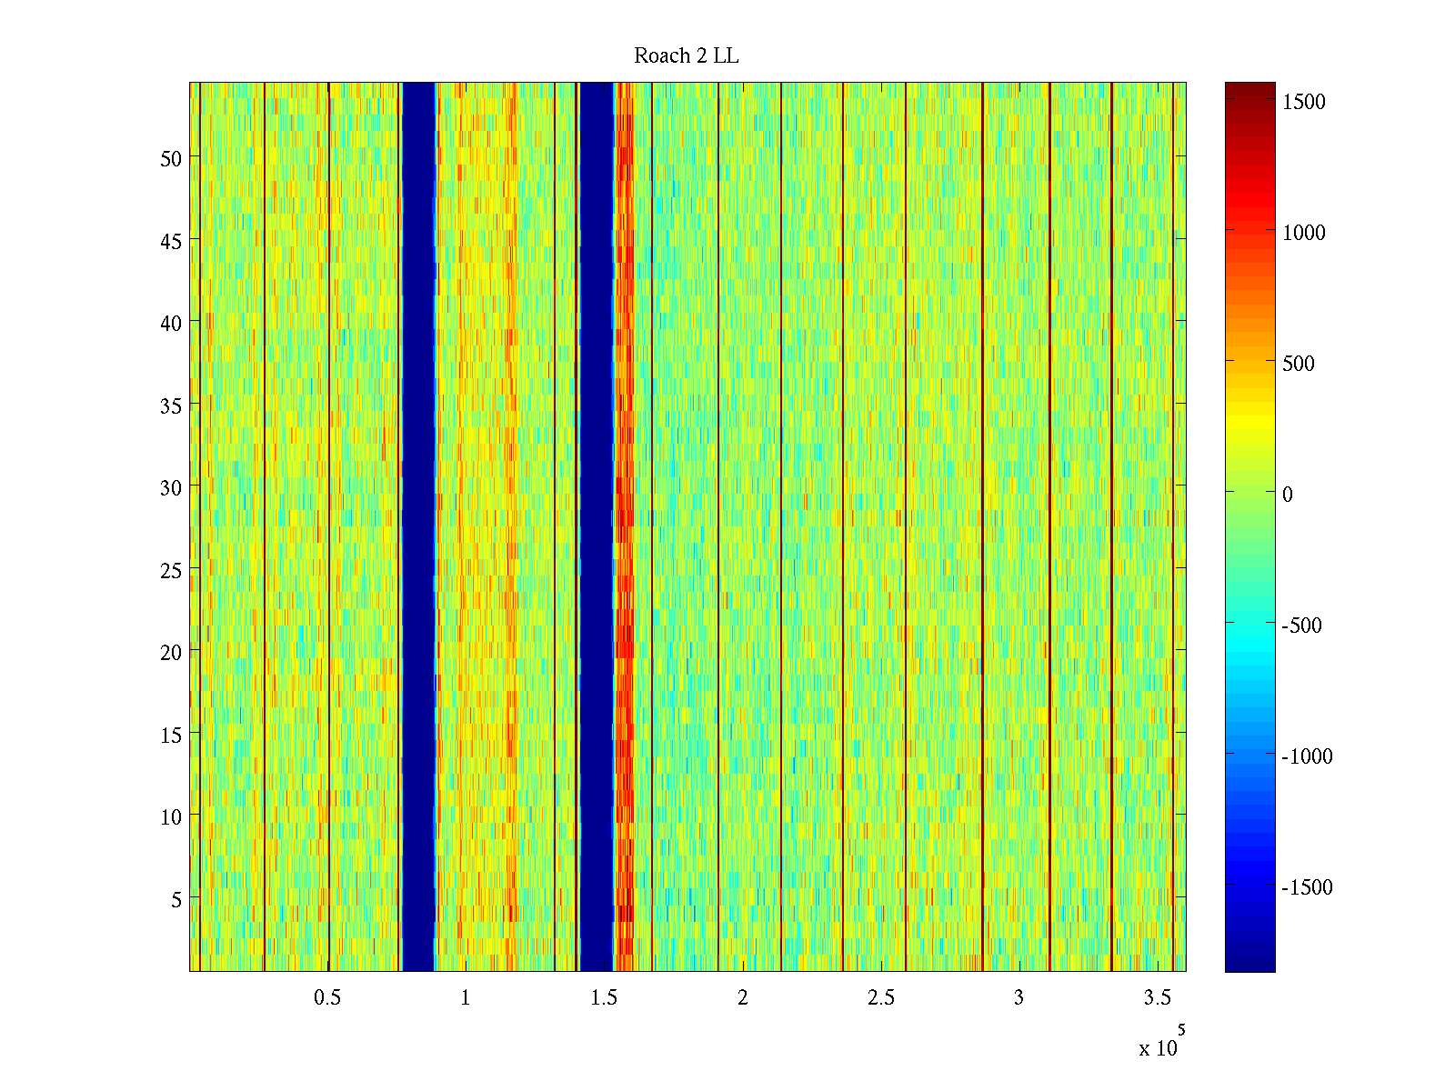Select the red streak beside the right blue band
This screenshot has height=1091, width=1455.
tap(625, 527)
